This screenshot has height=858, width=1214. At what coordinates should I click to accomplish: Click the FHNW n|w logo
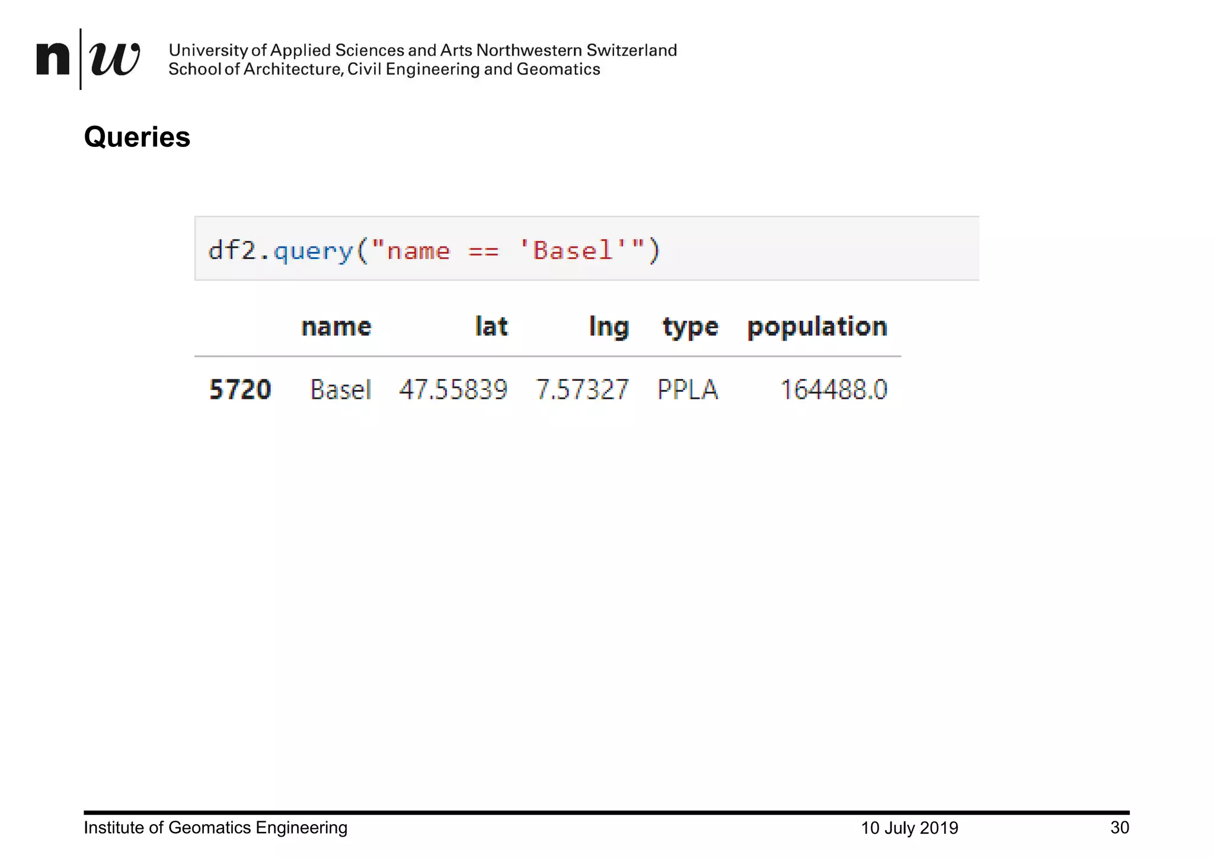coord(88,59)
